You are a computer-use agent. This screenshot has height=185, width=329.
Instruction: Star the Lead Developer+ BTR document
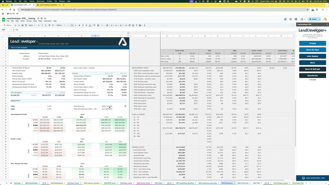coord(38,18)
